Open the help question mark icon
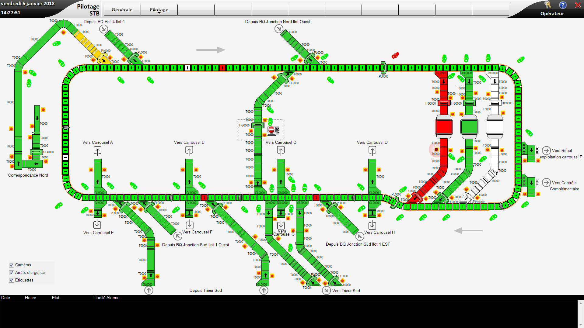The width and height of the screenshot is (584, 328). (x=563, y=5)
